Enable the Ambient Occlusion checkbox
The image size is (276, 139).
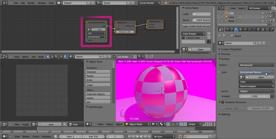pos(223,102)
